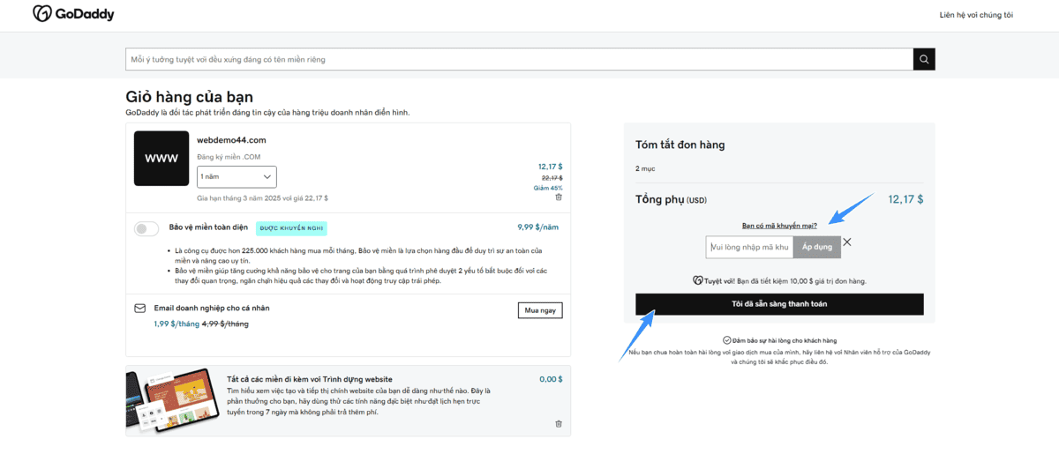Click Bạn có mã khuyến mại? link
This screenshot has height=454, width=1059.
[x=779, y=226]
